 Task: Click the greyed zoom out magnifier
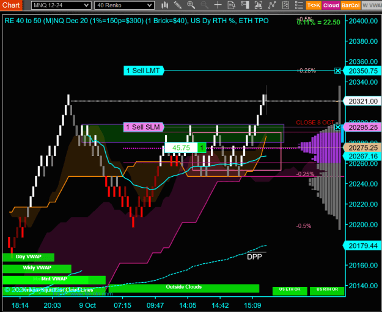tap(204, 5)
